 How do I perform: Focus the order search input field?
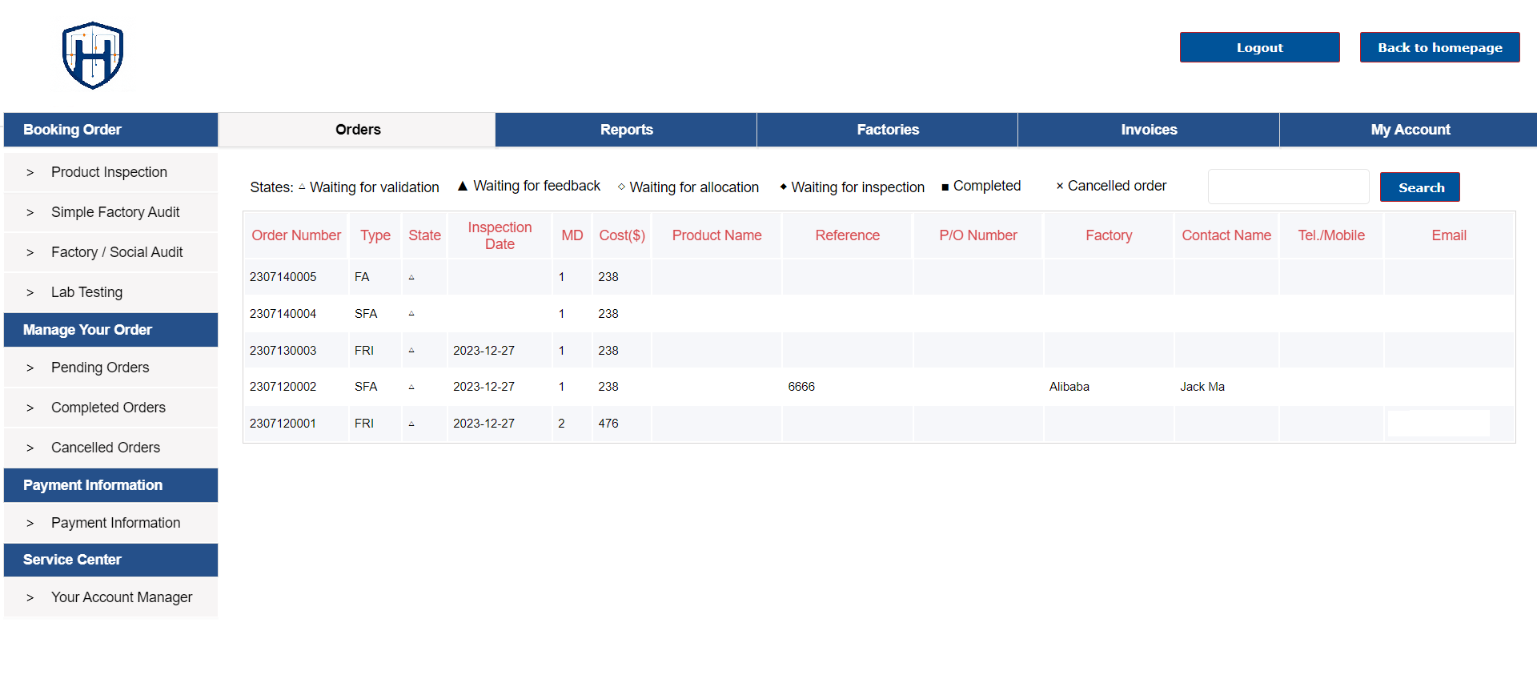point(1289,187)
